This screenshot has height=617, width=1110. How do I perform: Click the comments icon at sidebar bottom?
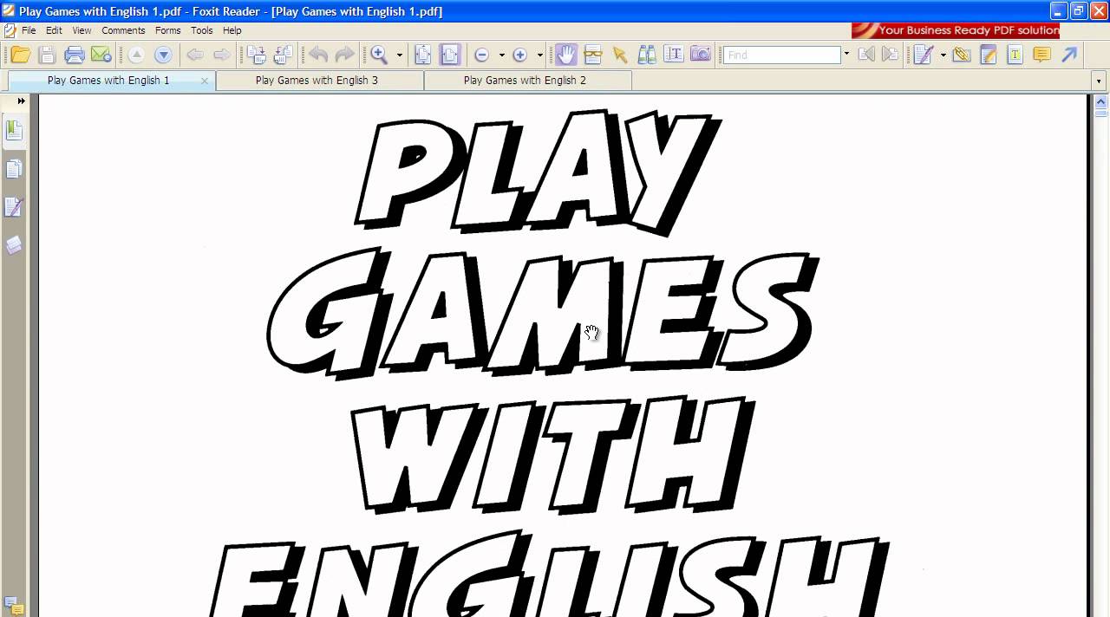coord(14,604)
